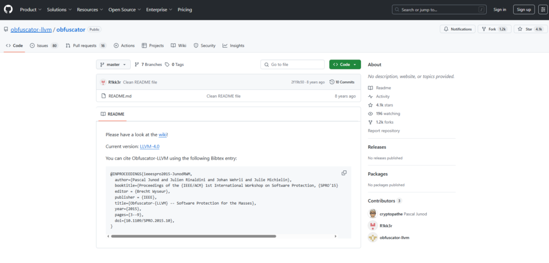Click the Go to file field
This screenshot has height=263, width=549.
coord(292,64)
